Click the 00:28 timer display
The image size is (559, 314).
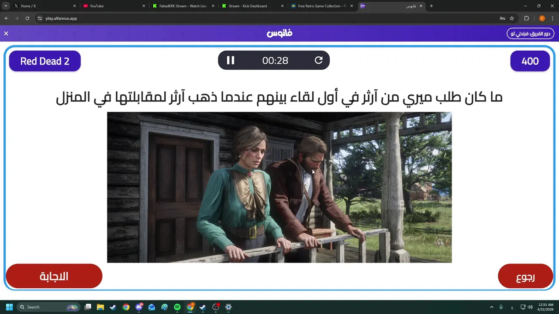(x=275, y=61)
